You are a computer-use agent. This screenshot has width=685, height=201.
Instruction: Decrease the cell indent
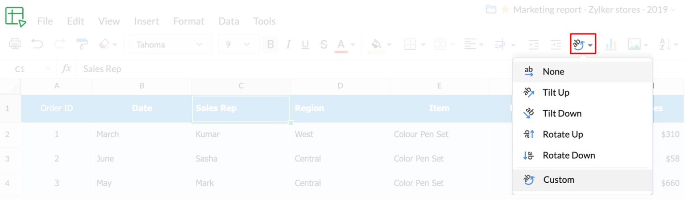(x=533, y=45)
